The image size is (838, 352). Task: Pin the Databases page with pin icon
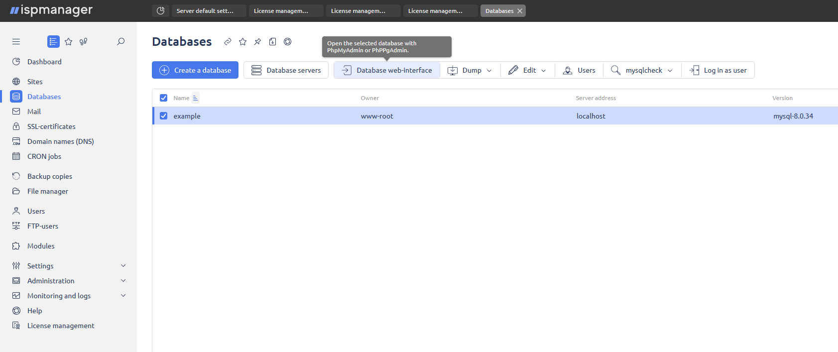(257, 42)
